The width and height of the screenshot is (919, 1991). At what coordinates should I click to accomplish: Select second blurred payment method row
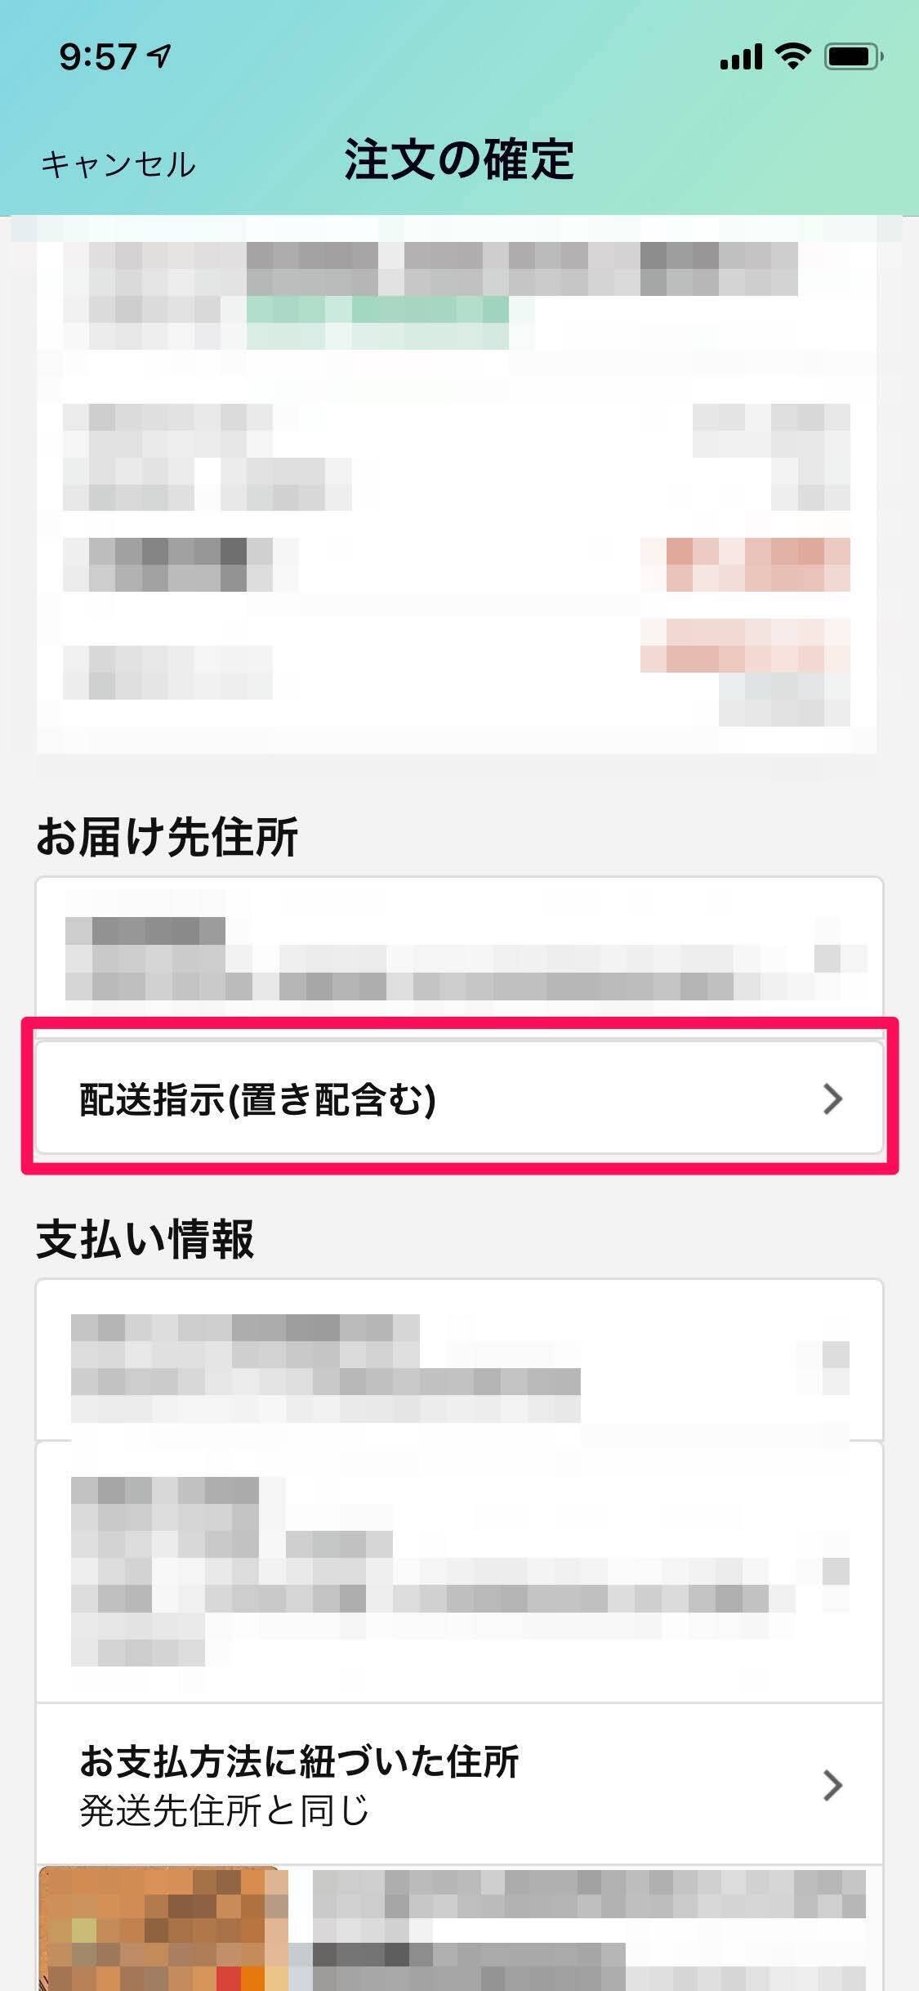(459, 1571)
